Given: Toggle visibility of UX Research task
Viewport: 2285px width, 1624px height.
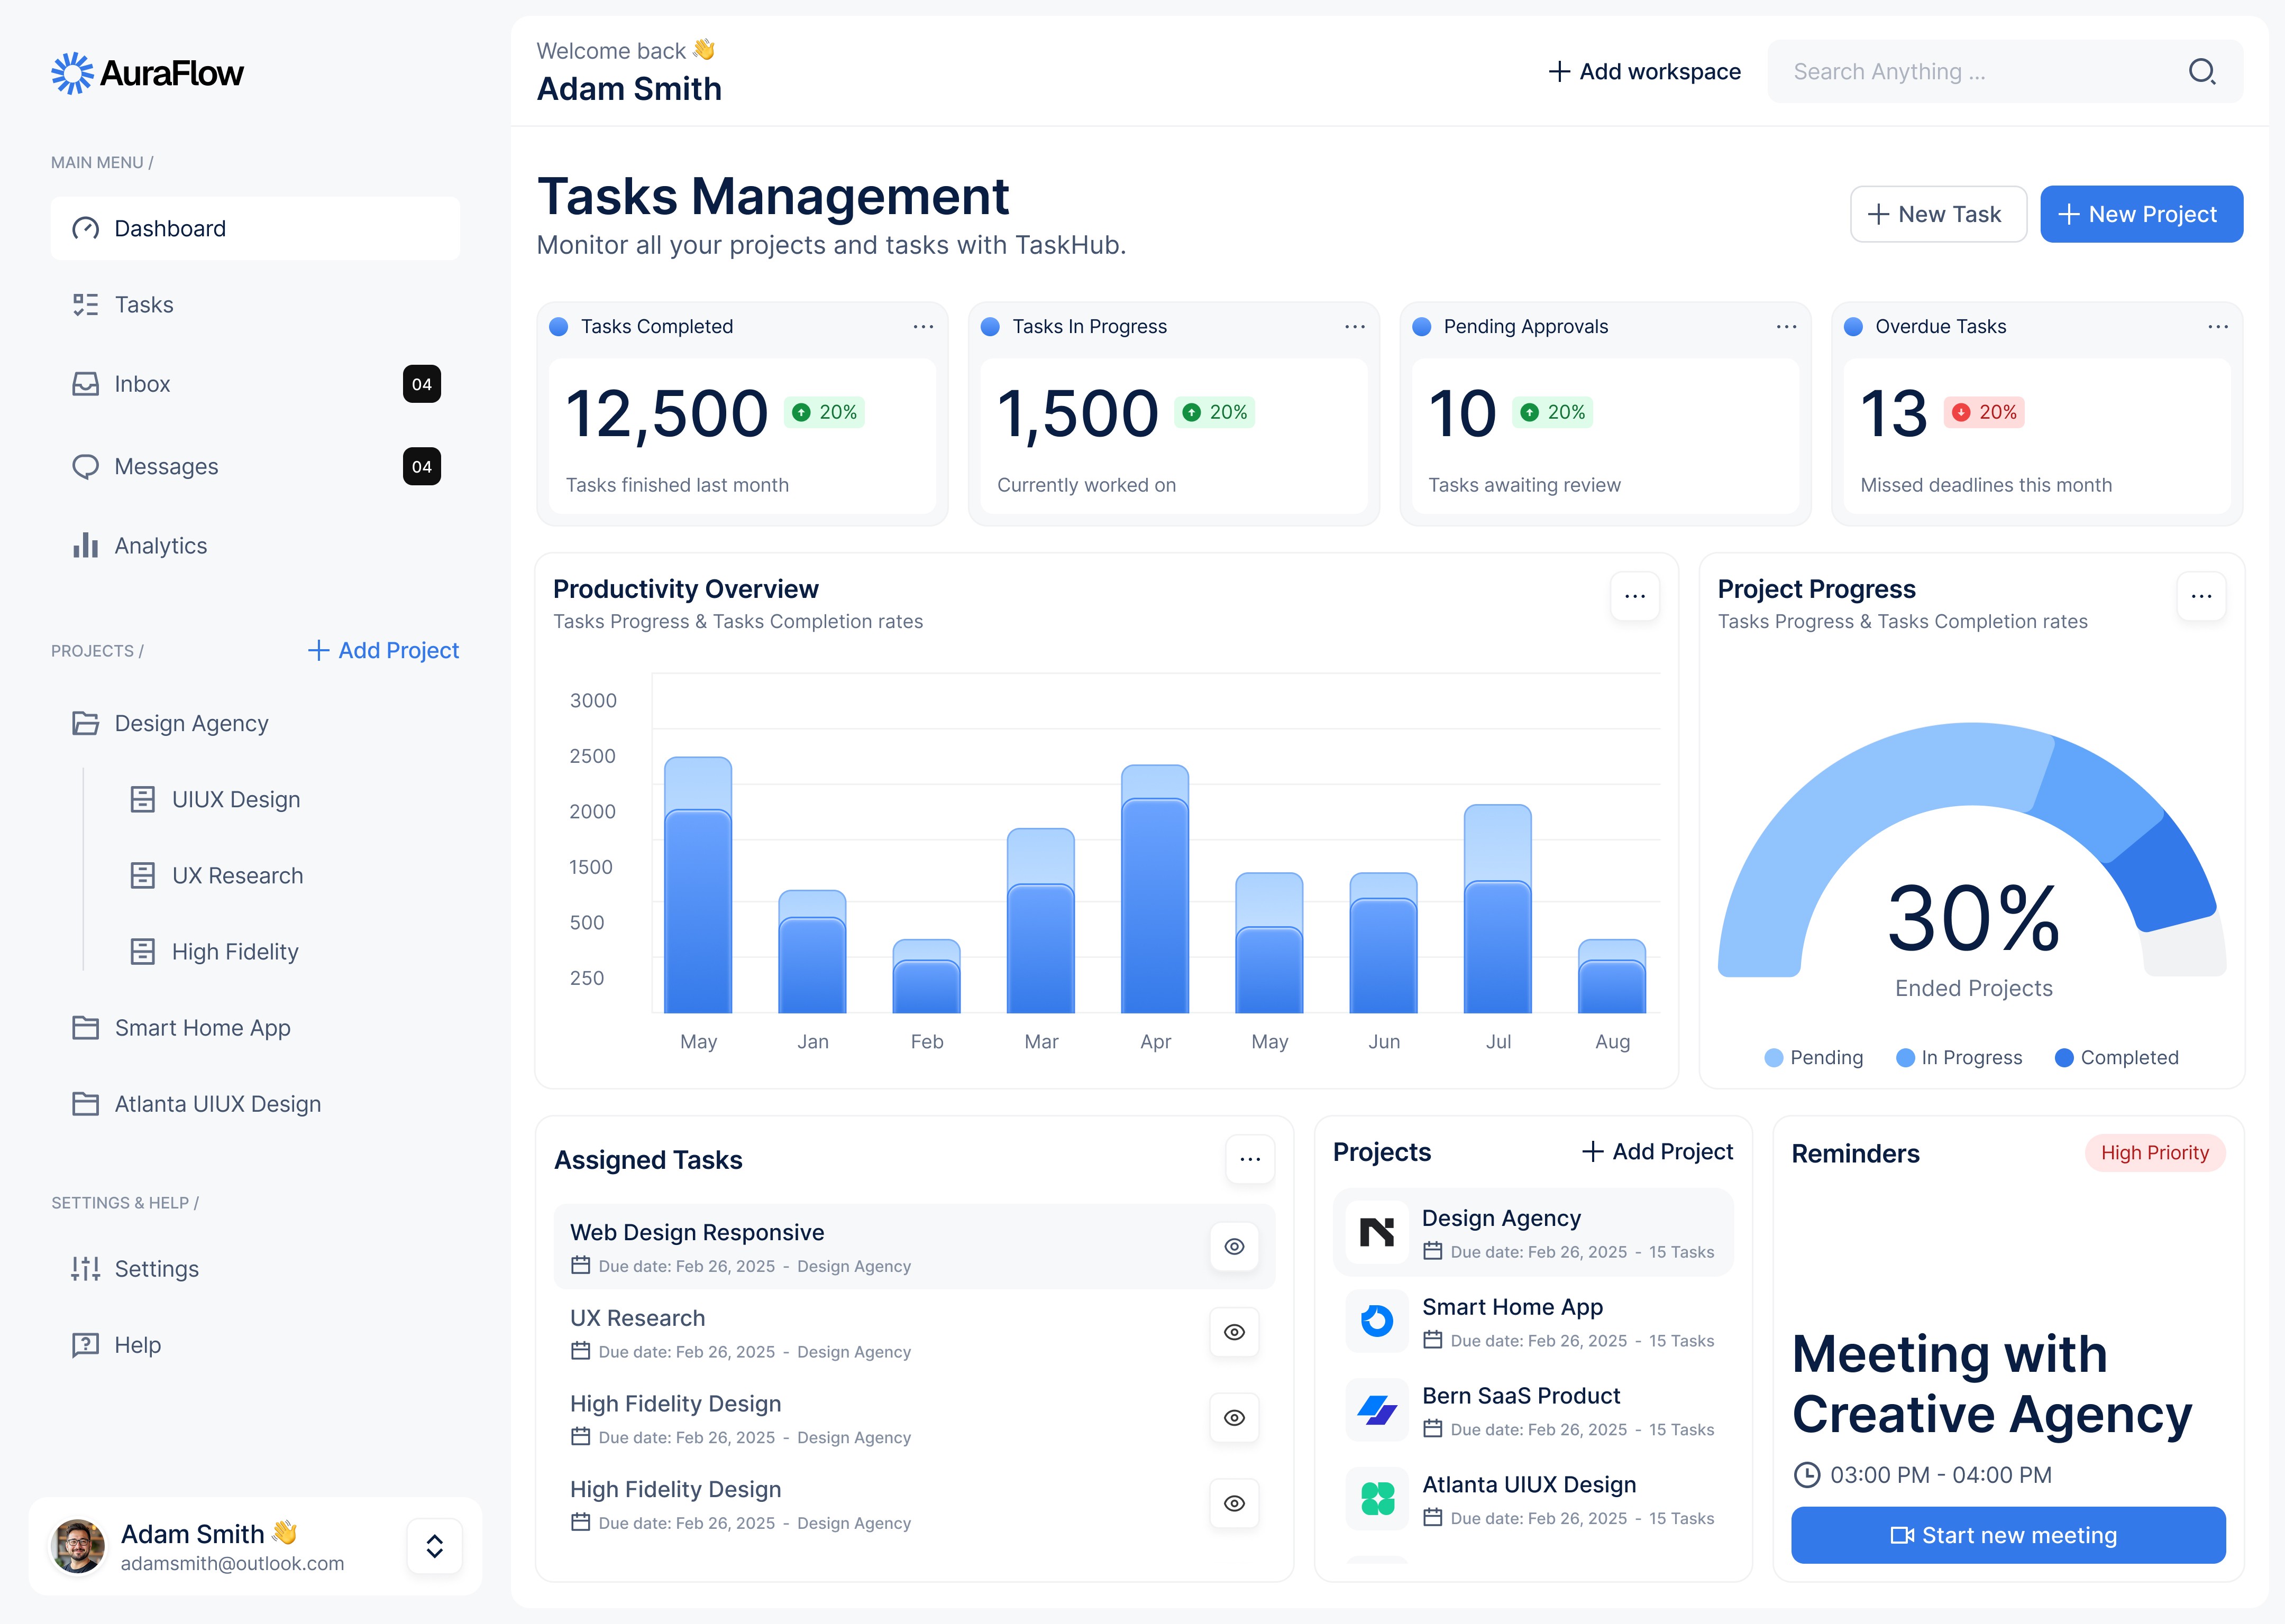Looking at the screenshot, I should pos(1233,1332).
